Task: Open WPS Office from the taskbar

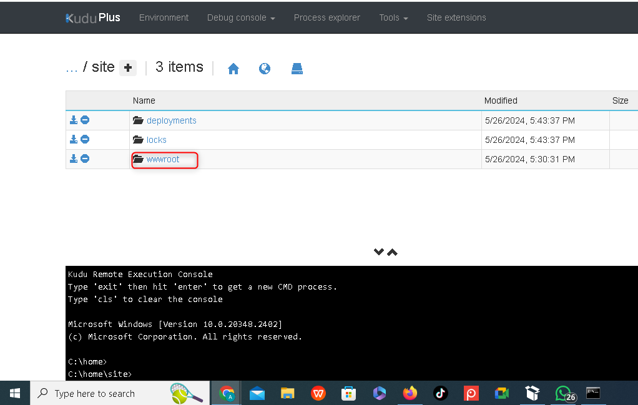Action: pos(318,394)
